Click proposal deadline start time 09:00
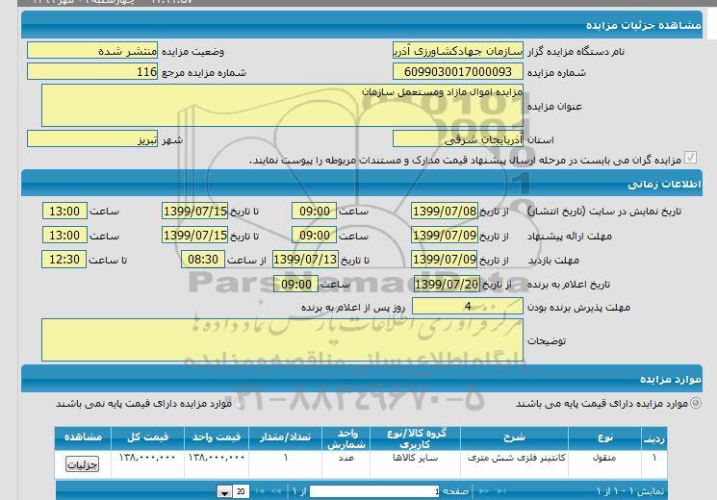Screen dimensions: 717x500 (314, 236)
